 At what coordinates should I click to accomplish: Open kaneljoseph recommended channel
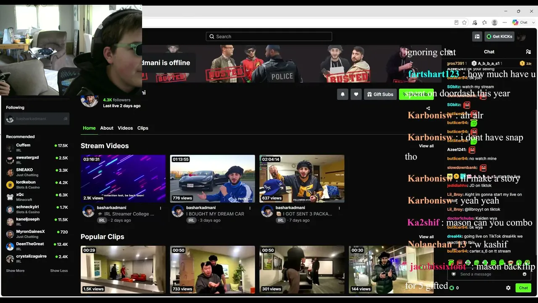click(x=37, y=221)
